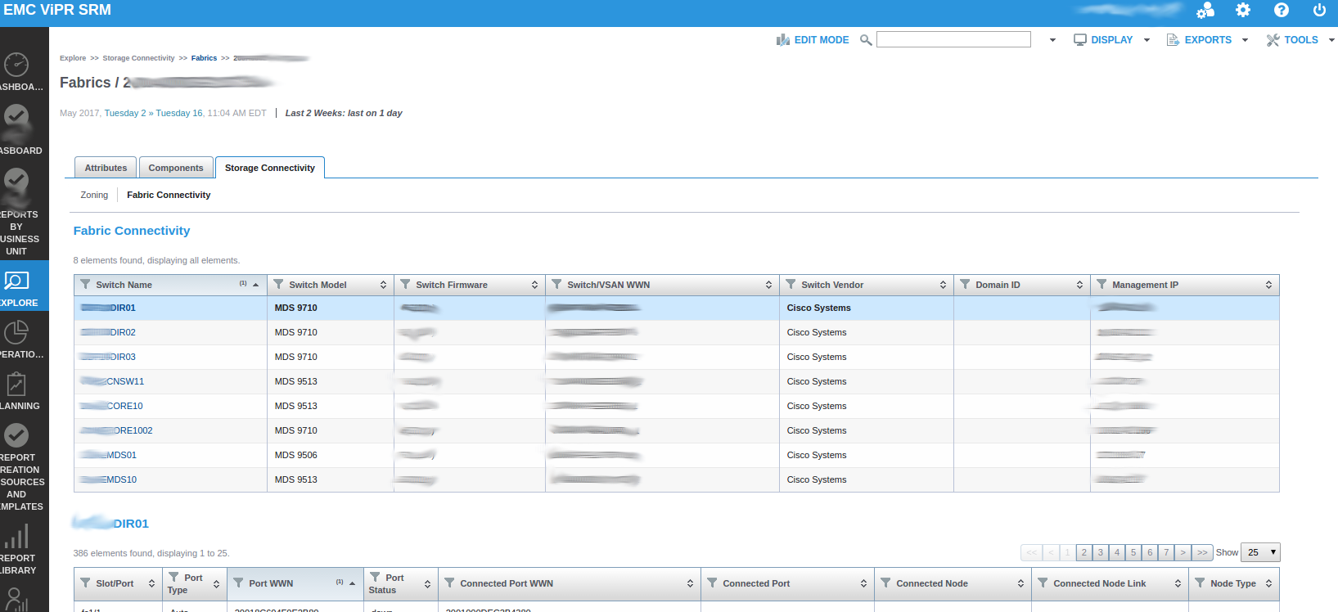Viewport: 1338px width, 612px height.
Task: Click the user group icon in header
Action: click(x=1205, y=11)
